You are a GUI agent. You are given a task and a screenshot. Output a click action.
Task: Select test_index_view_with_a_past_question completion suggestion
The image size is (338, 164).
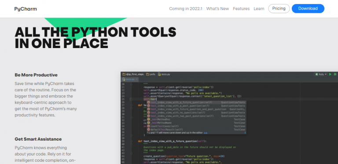click(x=197, y=106)
